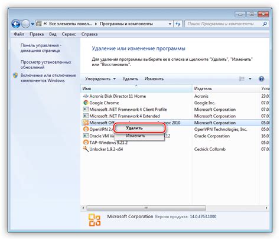Click Google Inc. publisher cell
The height and width of the screenshot is (240, 280).
point(204,103)
